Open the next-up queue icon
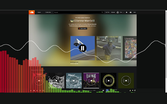Viewport: 167px width, 104px height. (x=135, y=90)
